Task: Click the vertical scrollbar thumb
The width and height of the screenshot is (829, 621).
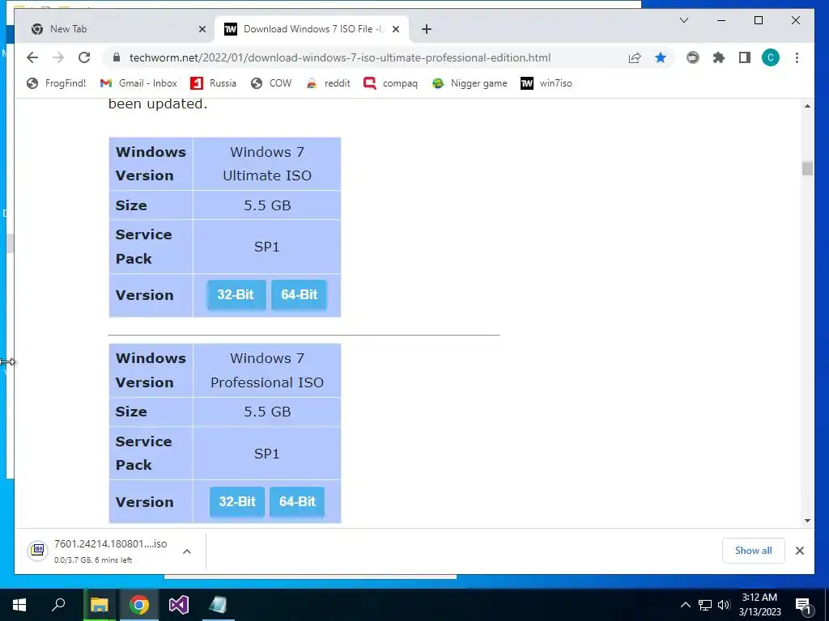Action: [x=807, y=168]
